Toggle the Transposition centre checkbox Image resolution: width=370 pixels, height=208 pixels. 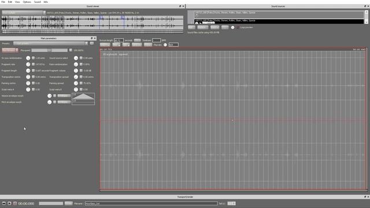click(34, 77)
